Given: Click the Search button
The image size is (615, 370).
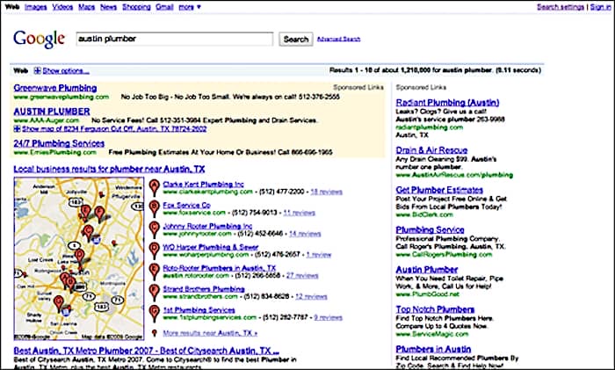Looking at the screenshot, I should (296, 40).
